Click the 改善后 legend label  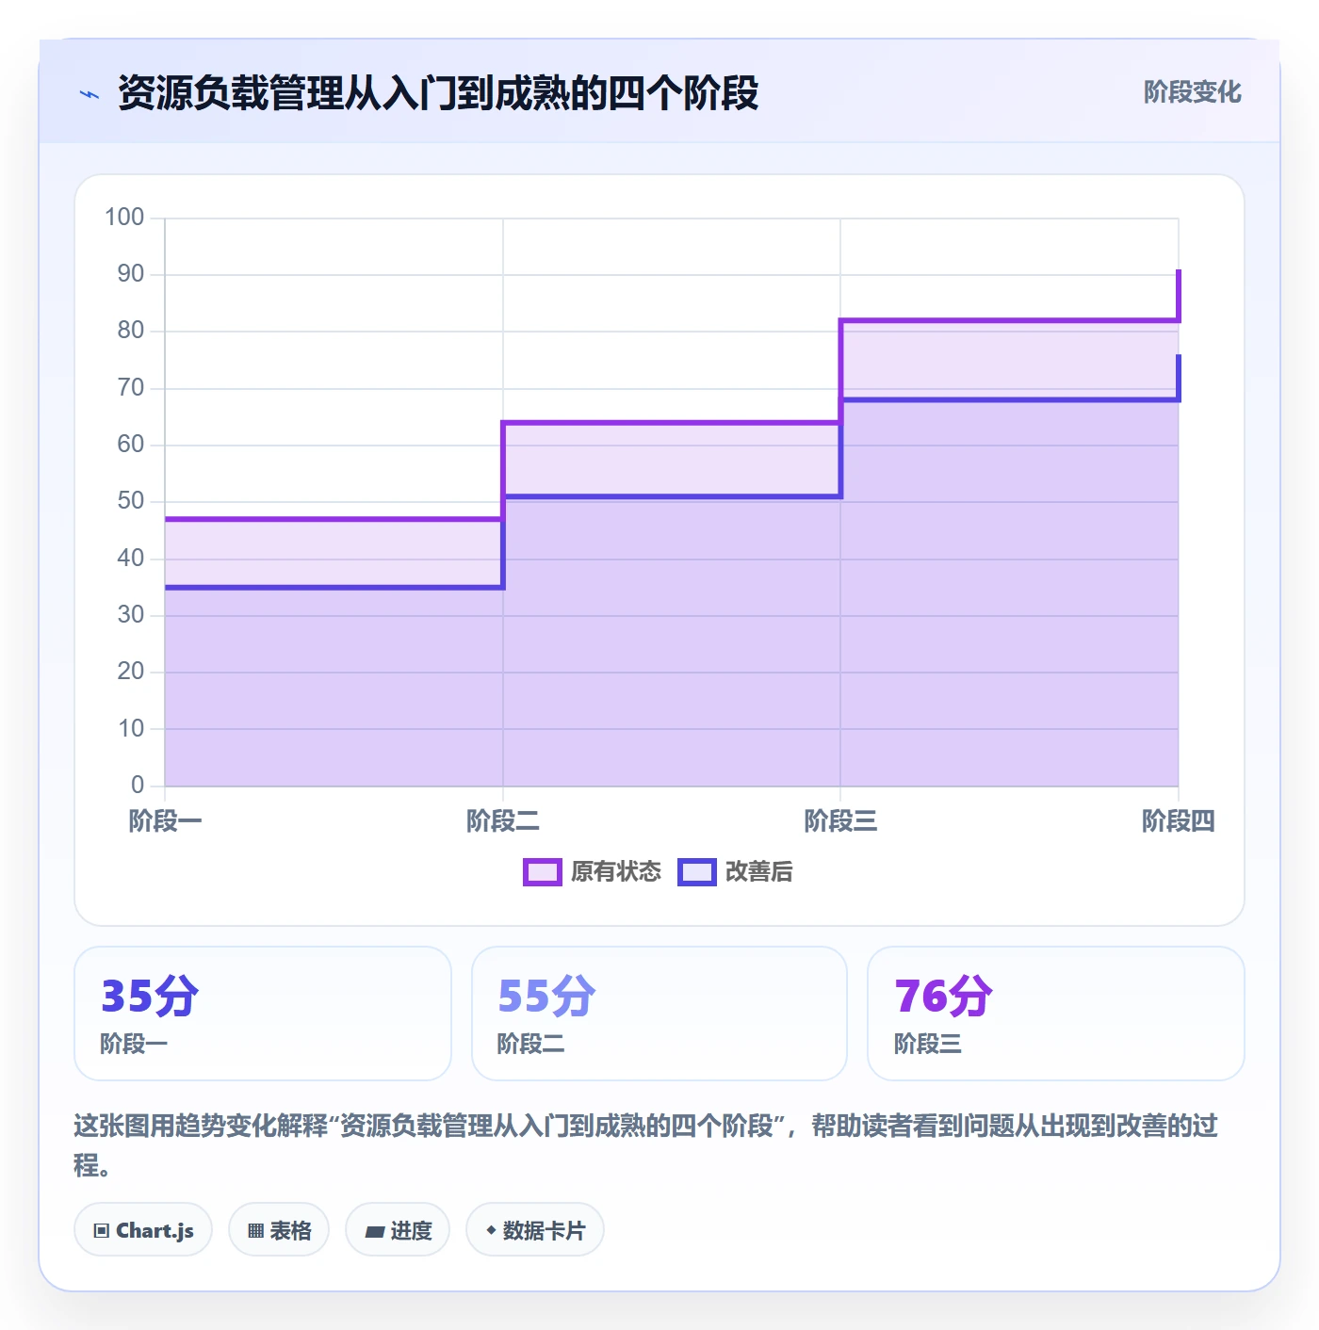pos(758,872)
